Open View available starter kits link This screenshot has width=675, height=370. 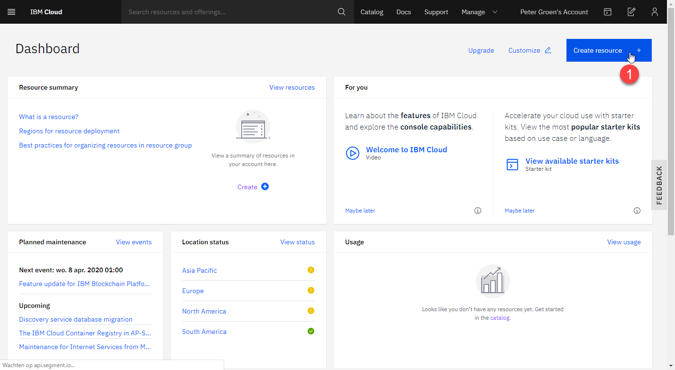[x=572, y=161]
